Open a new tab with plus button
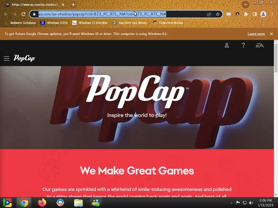This screenshot has height=208, width=278. coord(73,5)
